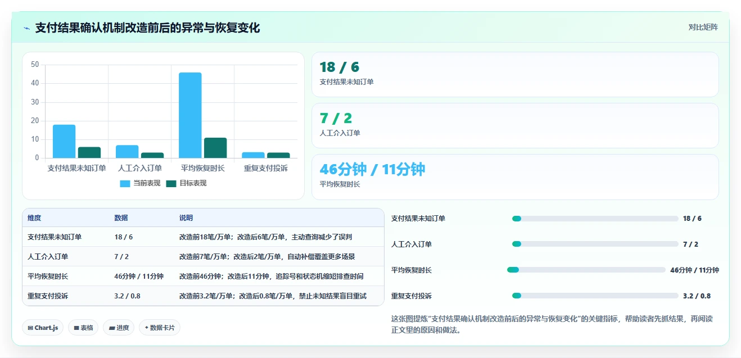Click the 进度 chip
This screenshot has width=741, height=358.
[x=119, y=328]
